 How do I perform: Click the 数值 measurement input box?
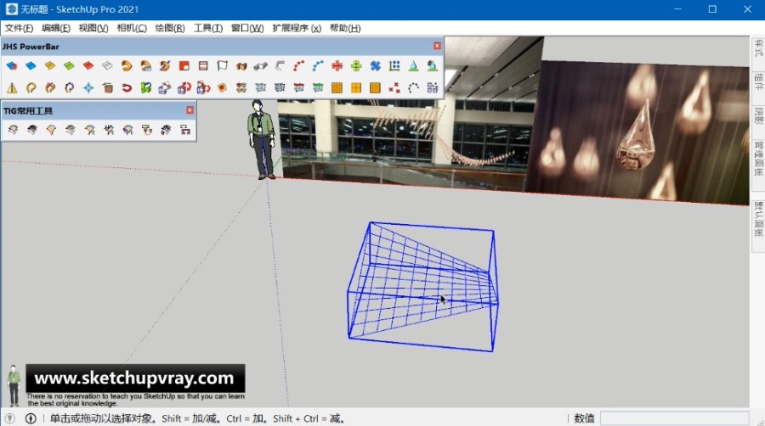coord(674,418)
